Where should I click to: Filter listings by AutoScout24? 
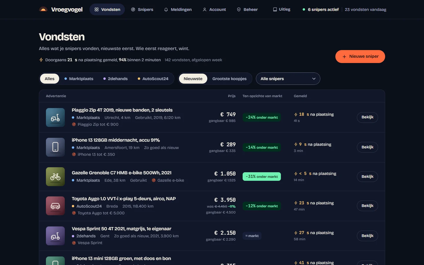pyautogui.click(x=153, y=79)
